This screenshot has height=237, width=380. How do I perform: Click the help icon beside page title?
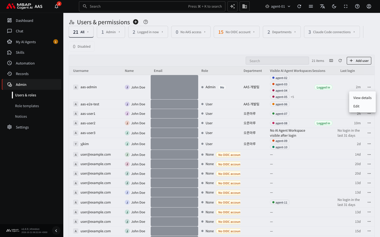146,22
